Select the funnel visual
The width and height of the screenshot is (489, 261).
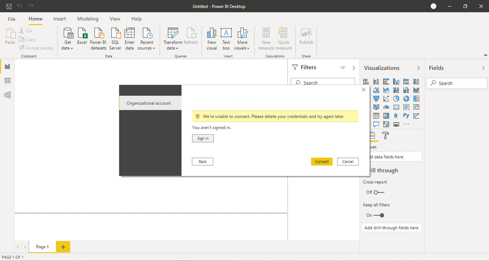coord(376,98)
